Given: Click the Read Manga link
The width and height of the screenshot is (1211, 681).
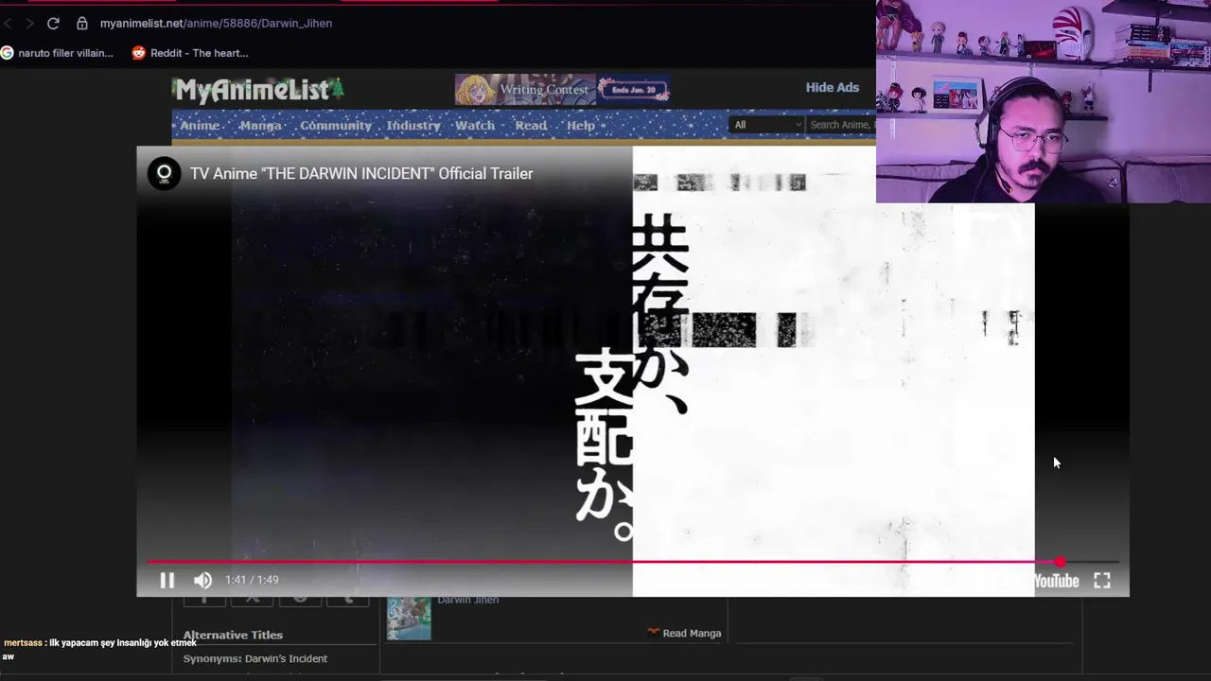Looking at the screenshot, I should coord(692,633).
